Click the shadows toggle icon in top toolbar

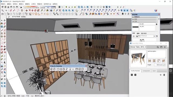[x=21, y=7]
